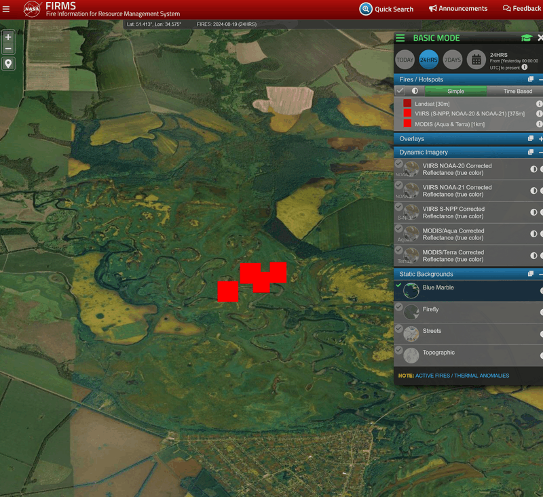
Task: Click the Lat/Lon coordinates readout
Action: click(154, 24)
